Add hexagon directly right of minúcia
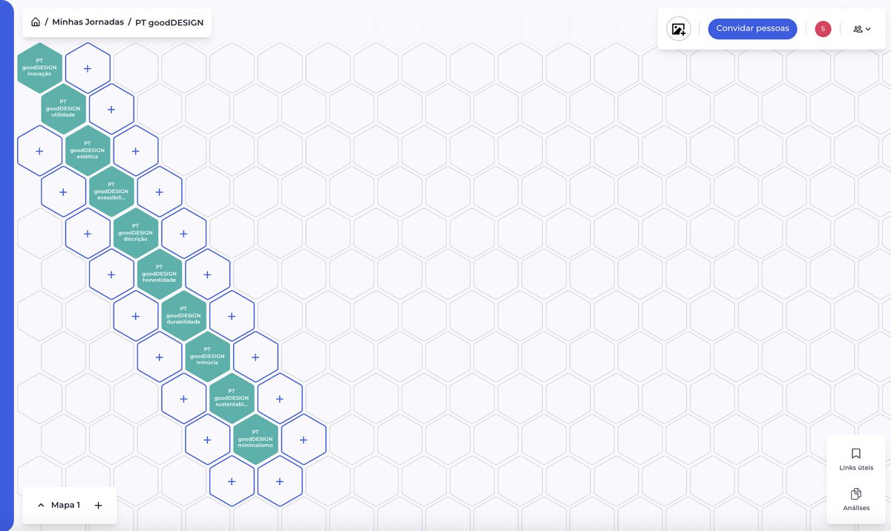Viewport: 891px width, 531px height. [255, 357]
